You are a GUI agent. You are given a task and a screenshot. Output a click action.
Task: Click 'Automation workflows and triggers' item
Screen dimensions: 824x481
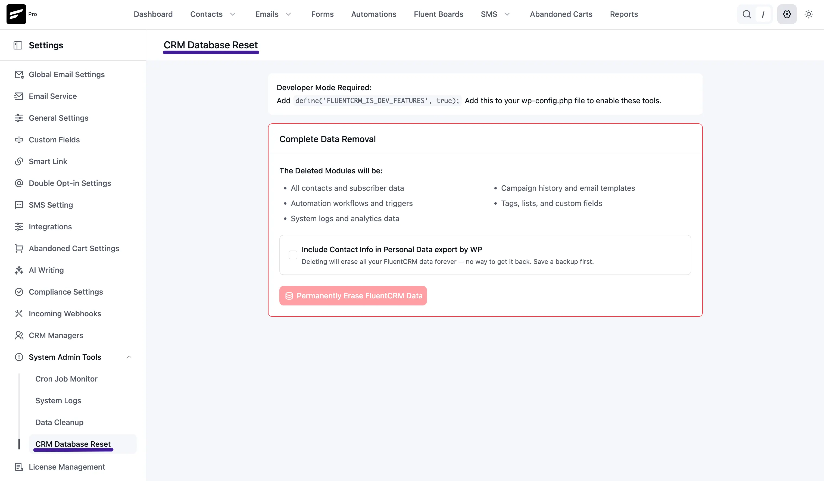351,203
